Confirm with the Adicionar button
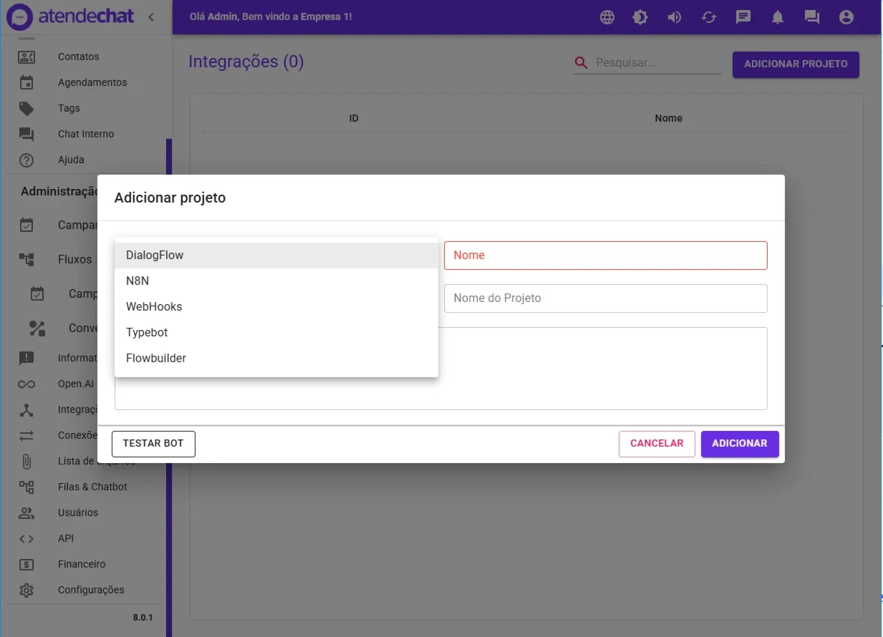The height and width of the screenshot is (637, 883). pos(740,444)
